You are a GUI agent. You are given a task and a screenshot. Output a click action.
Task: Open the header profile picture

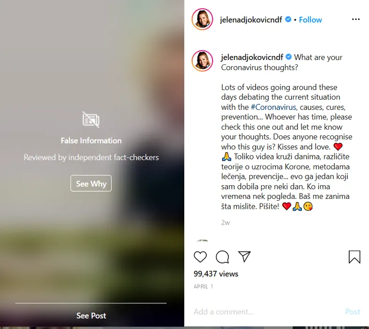[x=203, y=19]
